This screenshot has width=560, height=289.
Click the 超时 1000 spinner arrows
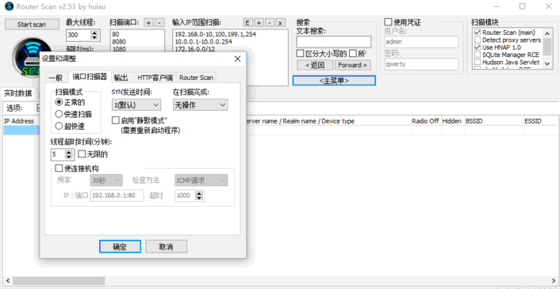click(199, 196)
